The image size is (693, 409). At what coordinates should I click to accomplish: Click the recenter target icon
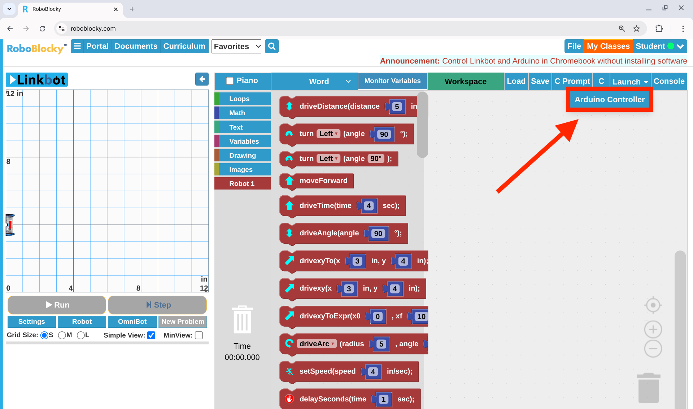653,305
